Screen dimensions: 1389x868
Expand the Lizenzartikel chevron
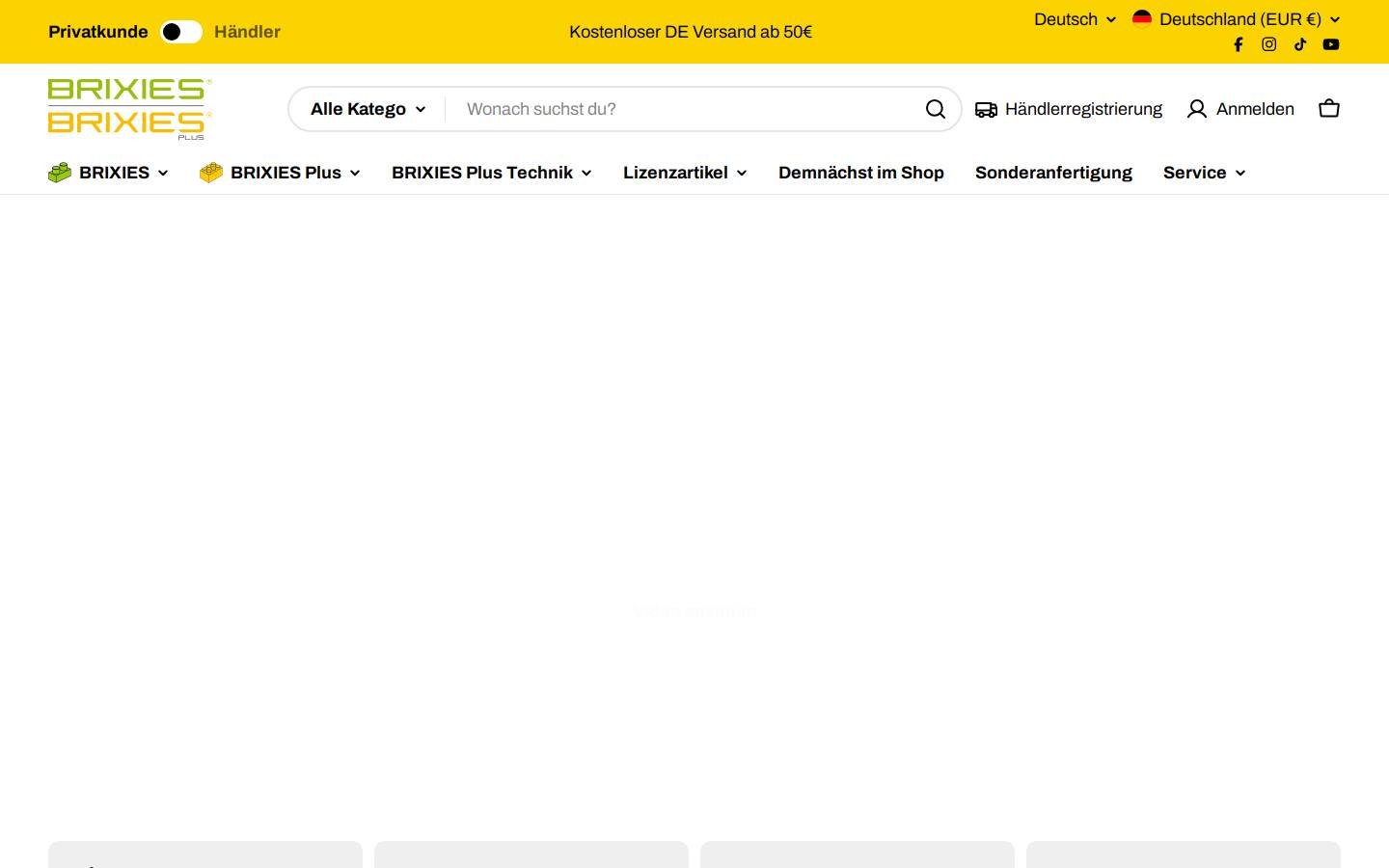[742, 174]
